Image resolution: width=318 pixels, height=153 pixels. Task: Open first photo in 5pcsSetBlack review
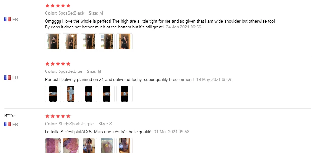coord(53,41)
